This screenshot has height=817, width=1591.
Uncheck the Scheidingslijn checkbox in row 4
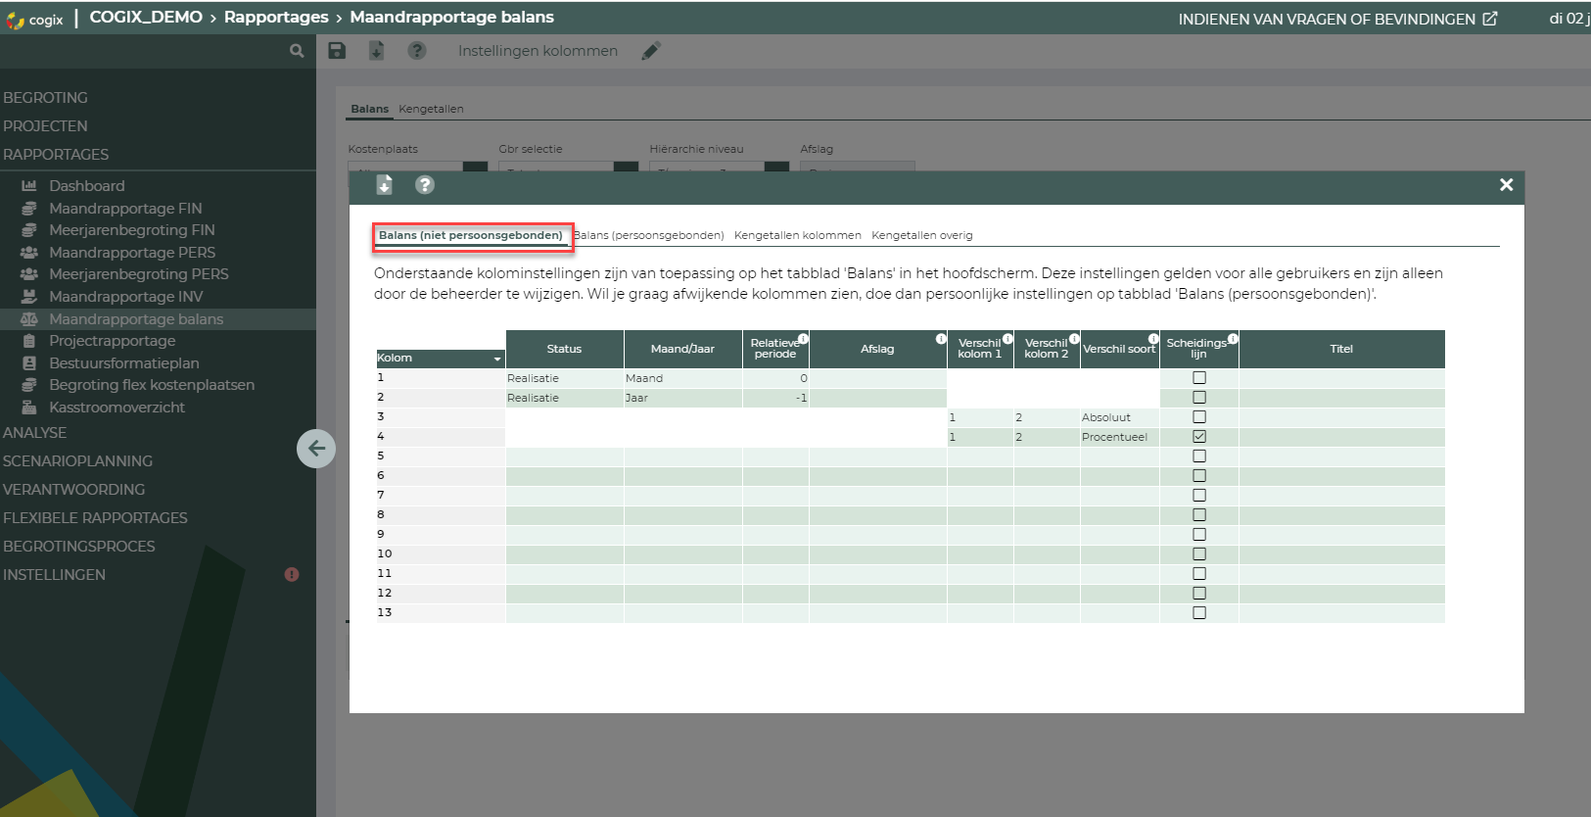click(1199, 437)
